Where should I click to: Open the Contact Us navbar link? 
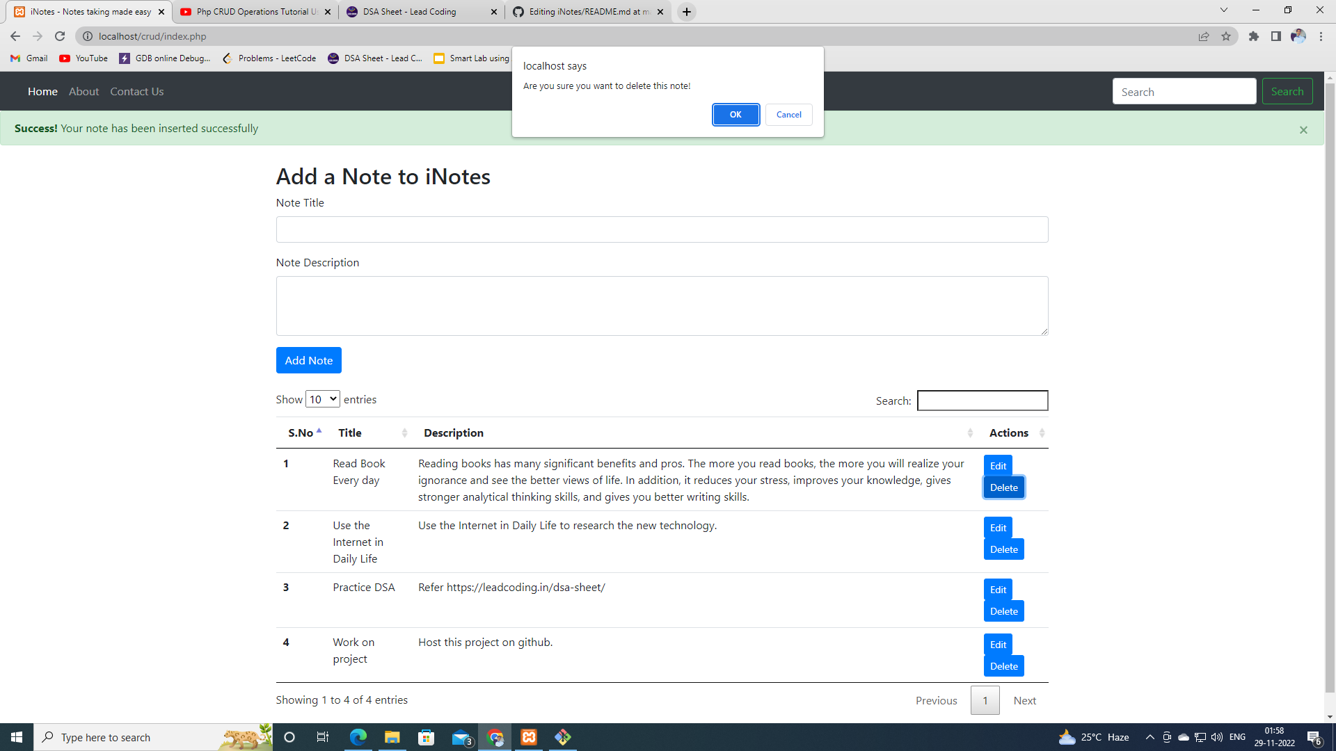pos(137,92)
